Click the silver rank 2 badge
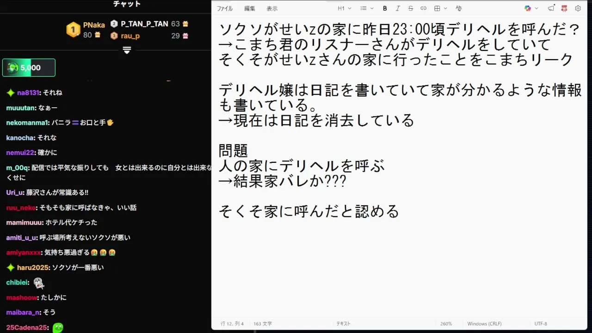592x333 pixels. tap(114, 24)
